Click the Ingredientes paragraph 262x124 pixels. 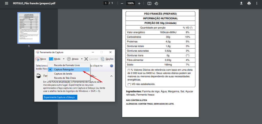[160, 93]
